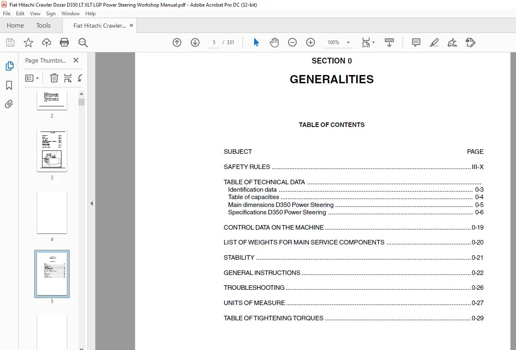Switch to the Home tab
This screenshot has height=350, width=516.
pyautogui.click(x=15, y=25)
